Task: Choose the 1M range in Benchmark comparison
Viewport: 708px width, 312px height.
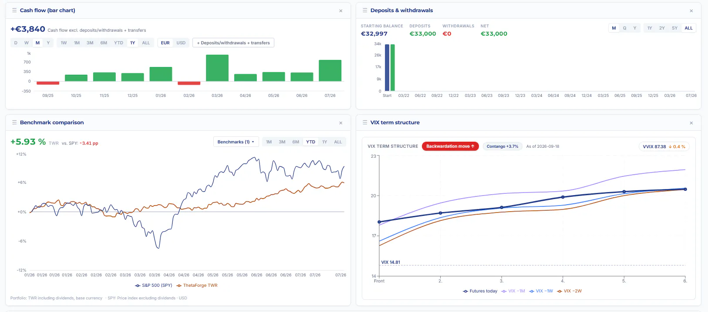Action: point(269,142)
